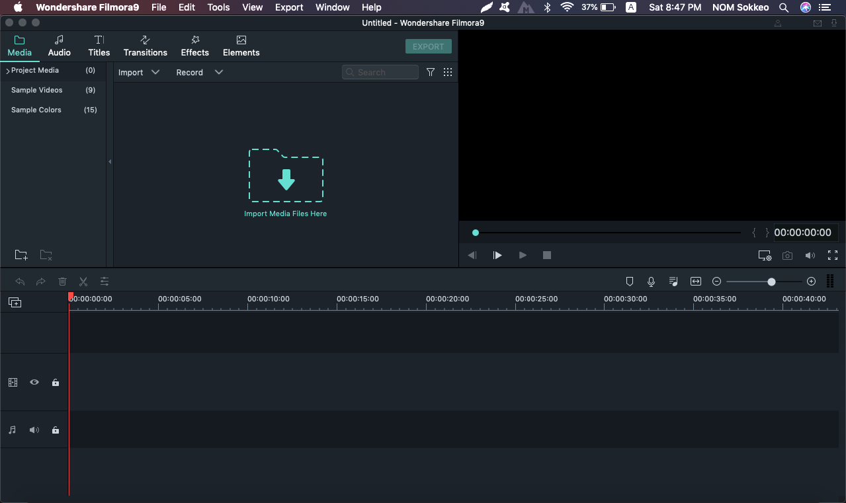Switch to the Audio tab
Screen dimensions: 846x503
click(x=60, y=46)
